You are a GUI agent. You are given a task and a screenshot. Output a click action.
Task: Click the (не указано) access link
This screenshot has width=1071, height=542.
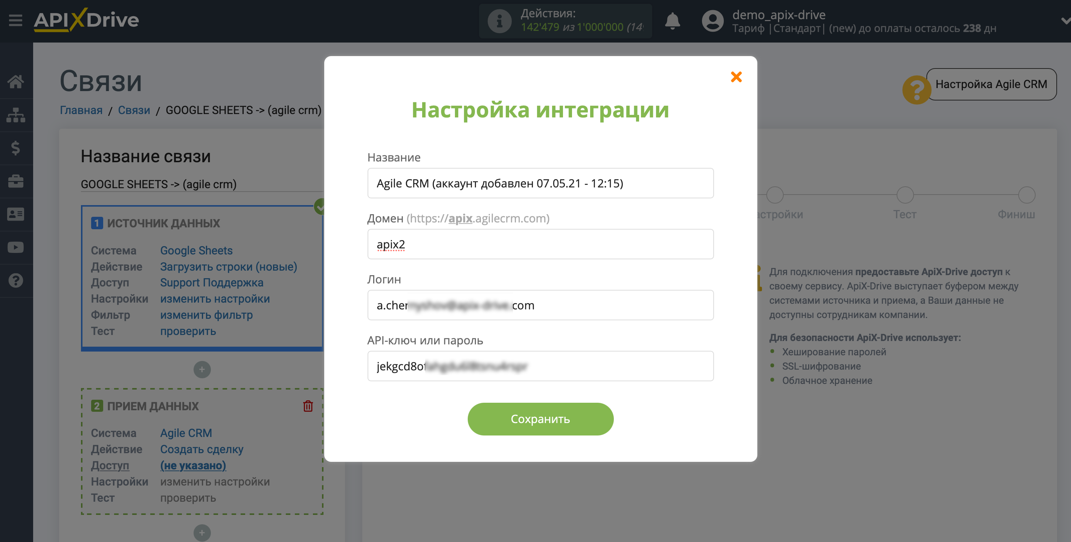[x=193, y=466]
